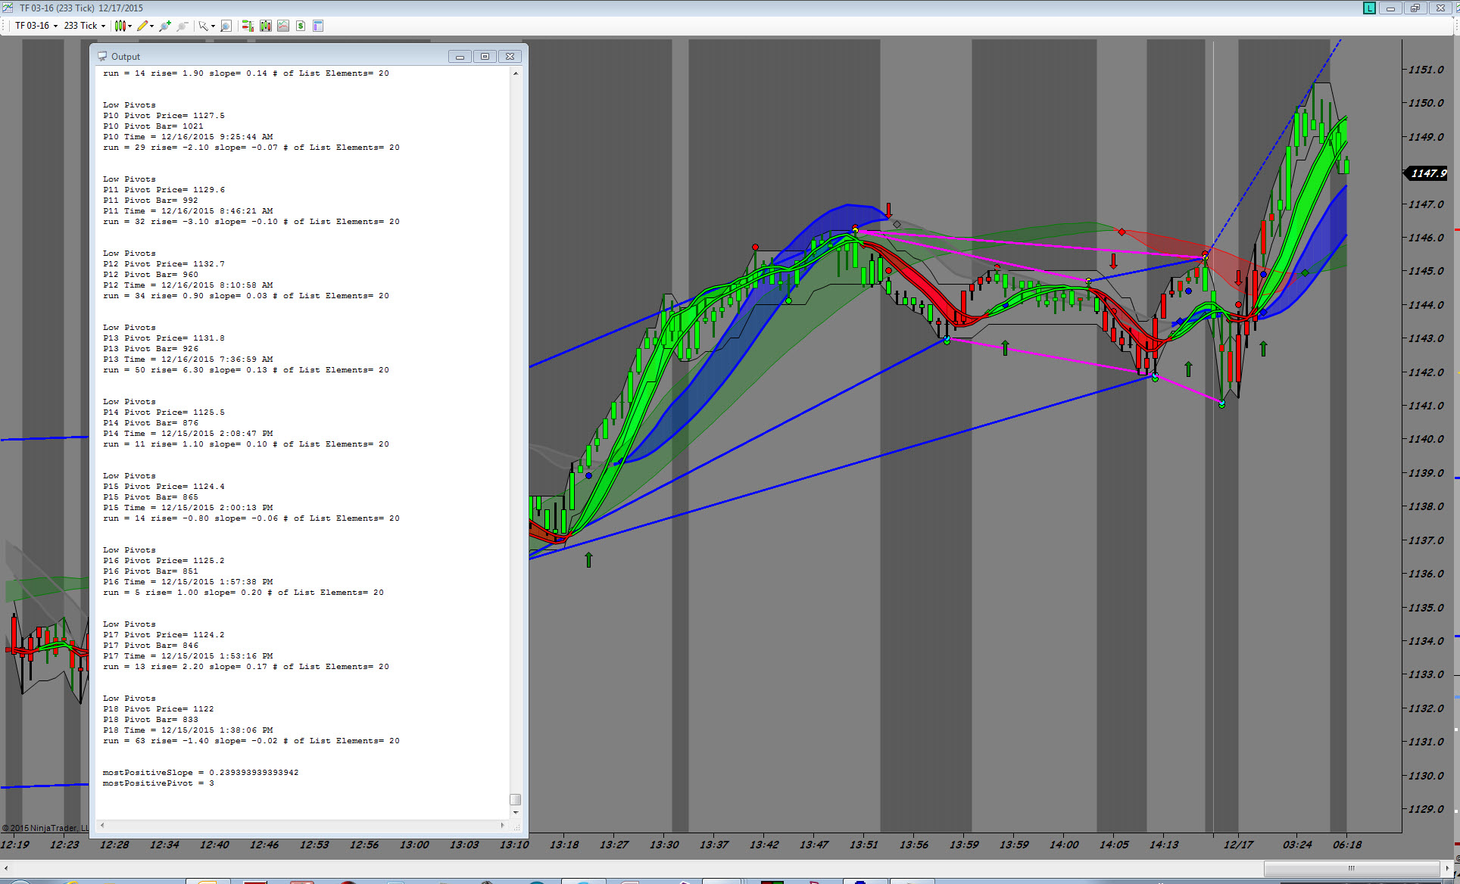1460x884 pixels.
Task: Open the Indicators line chart icon
Action: coord(283,26)
